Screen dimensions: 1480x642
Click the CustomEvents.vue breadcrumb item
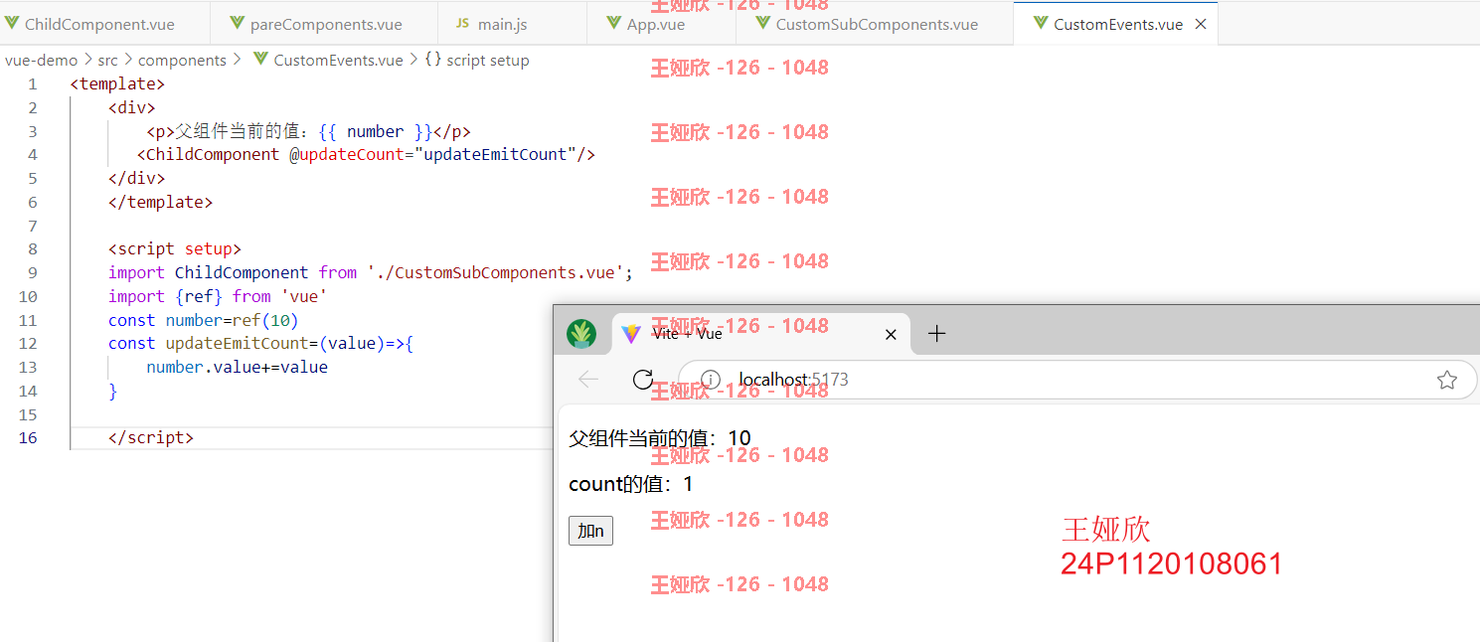click(338, 60)
